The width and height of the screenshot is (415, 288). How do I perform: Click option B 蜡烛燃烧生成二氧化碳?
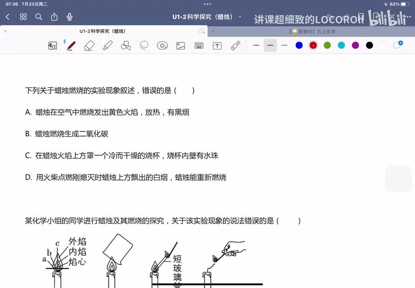tap(66, 134)
